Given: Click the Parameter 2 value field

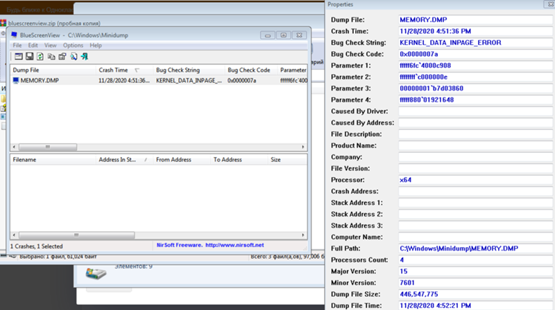Looking at the screenshot, I should (475, 77).
